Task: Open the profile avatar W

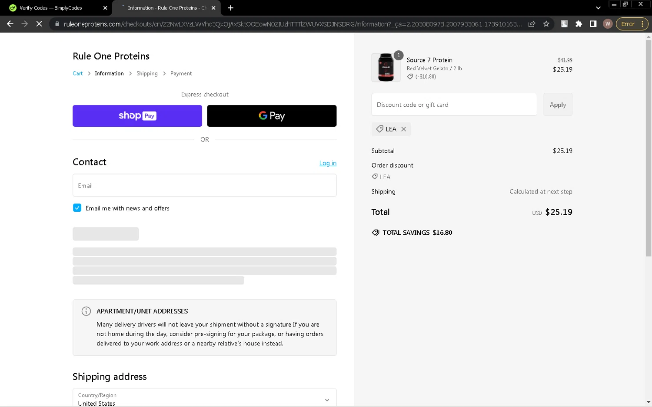Action: [608, 24]
